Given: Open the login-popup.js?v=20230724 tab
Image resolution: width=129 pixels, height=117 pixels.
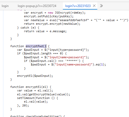Looking at the screenshot, I should point(37,6).
